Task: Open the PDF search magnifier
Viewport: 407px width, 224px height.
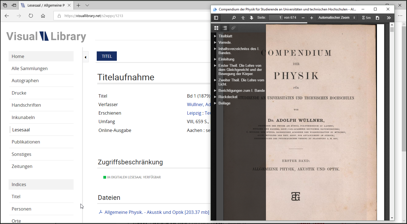Action: [x=234, y=18]
